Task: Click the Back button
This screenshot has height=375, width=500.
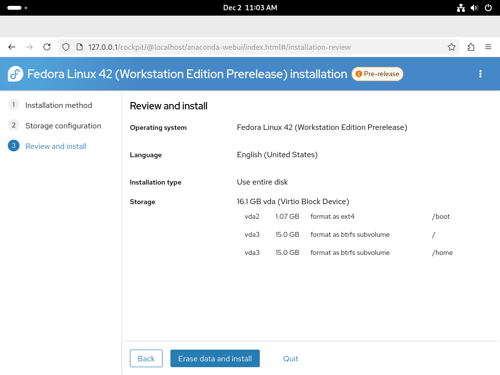Action: [x=146, y=358]
